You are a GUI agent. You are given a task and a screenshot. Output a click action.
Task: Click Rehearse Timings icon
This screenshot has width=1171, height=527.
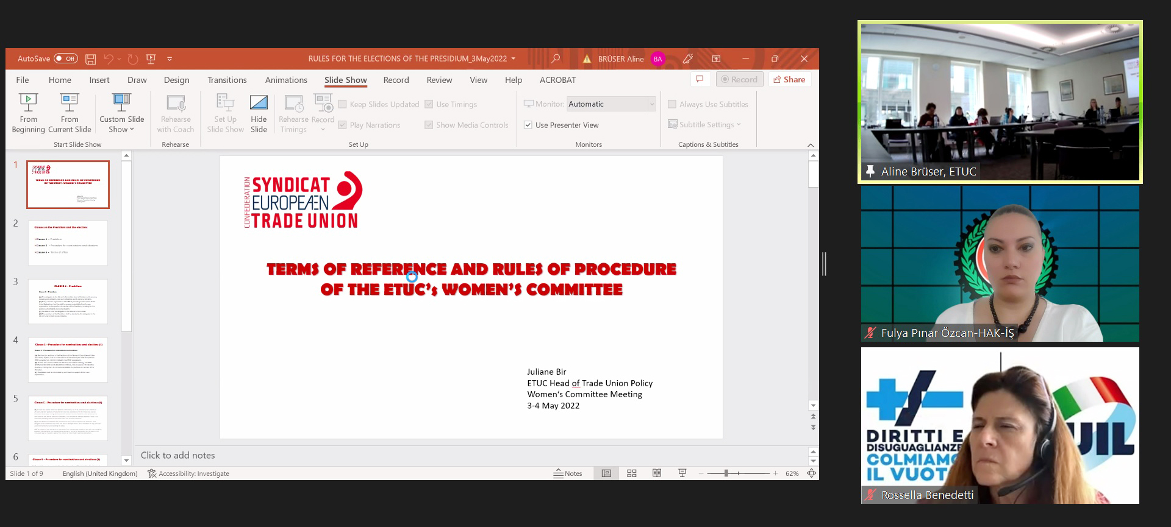[293, 113]
